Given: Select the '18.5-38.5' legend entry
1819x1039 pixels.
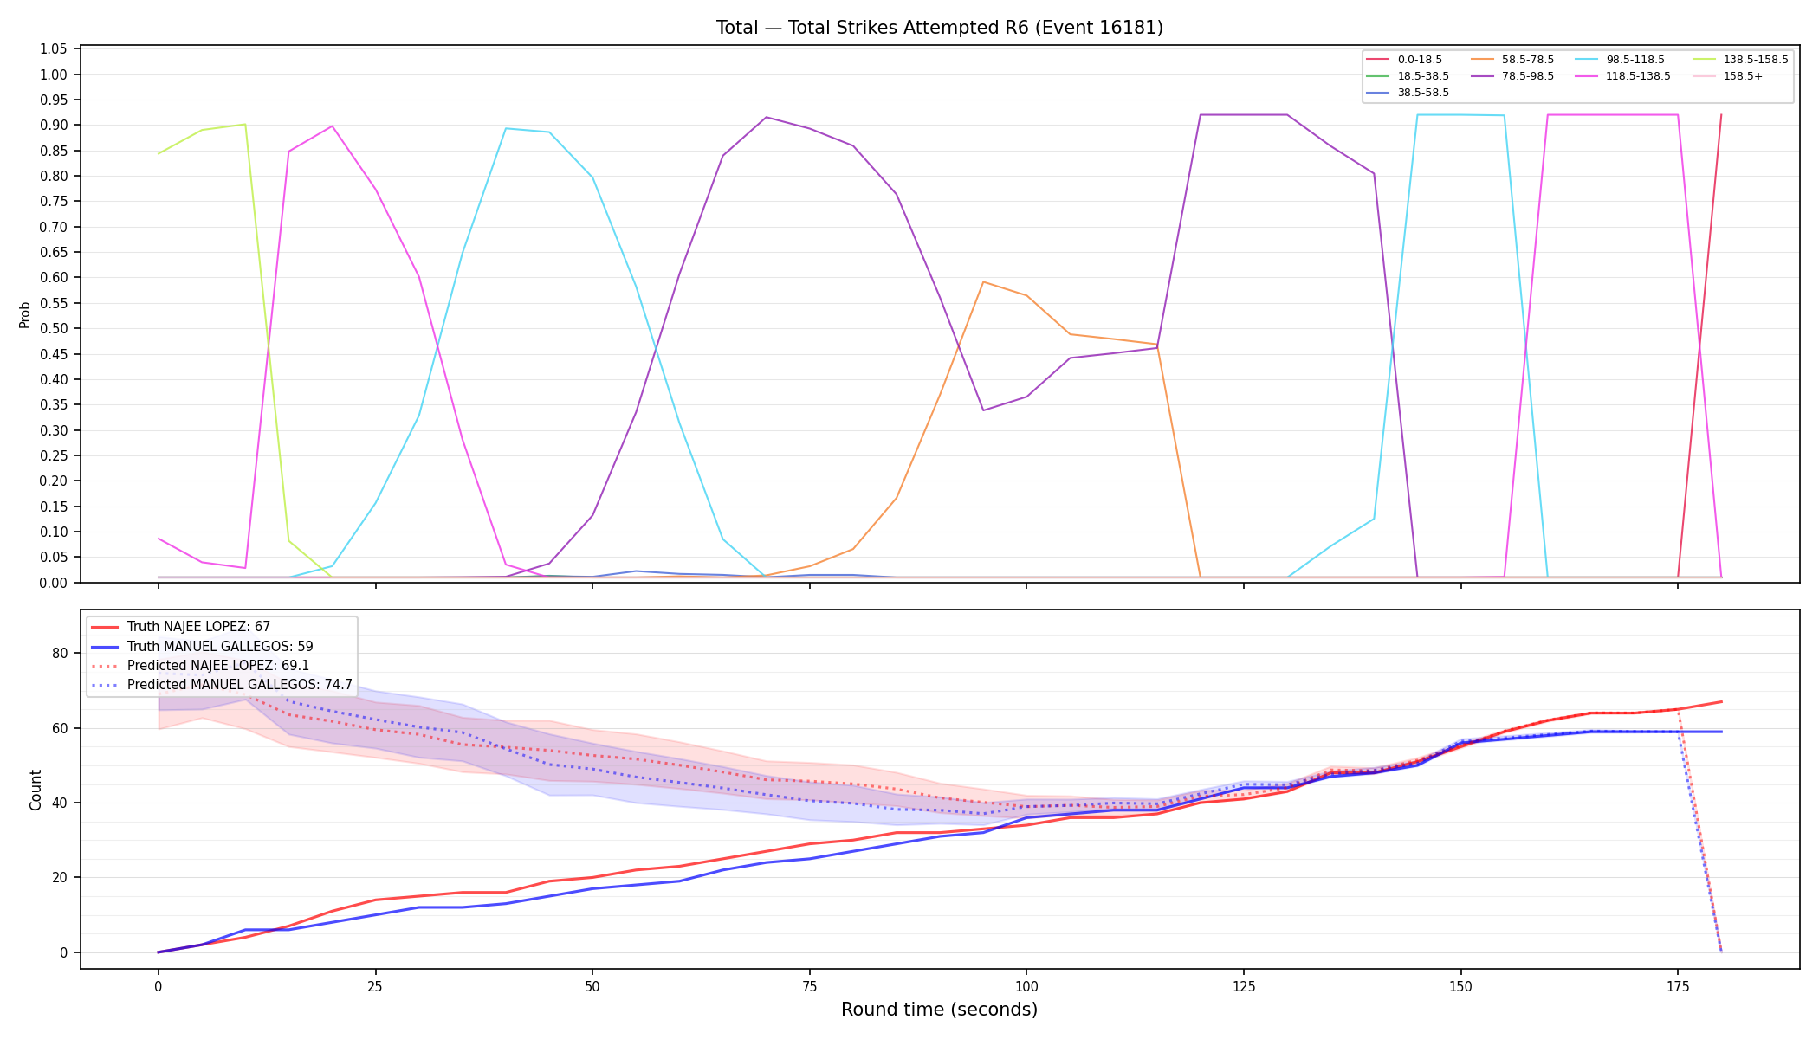Looking at the screenshot, I should tap(1408, 76).
